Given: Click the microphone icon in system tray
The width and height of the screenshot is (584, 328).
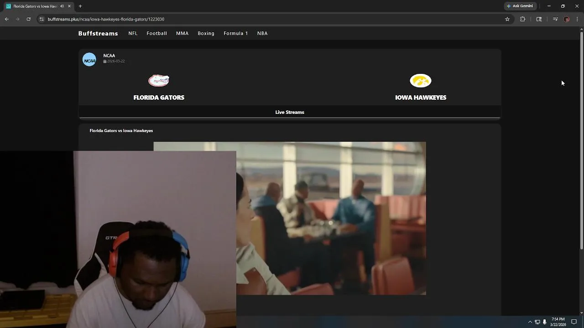Looking at the screenshot, I should click(545, 322).
